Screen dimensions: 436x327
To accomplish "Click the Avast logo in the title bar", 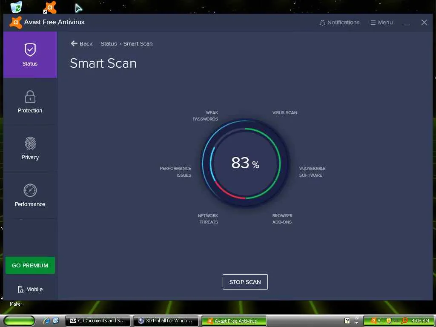I will coord(16,23).
